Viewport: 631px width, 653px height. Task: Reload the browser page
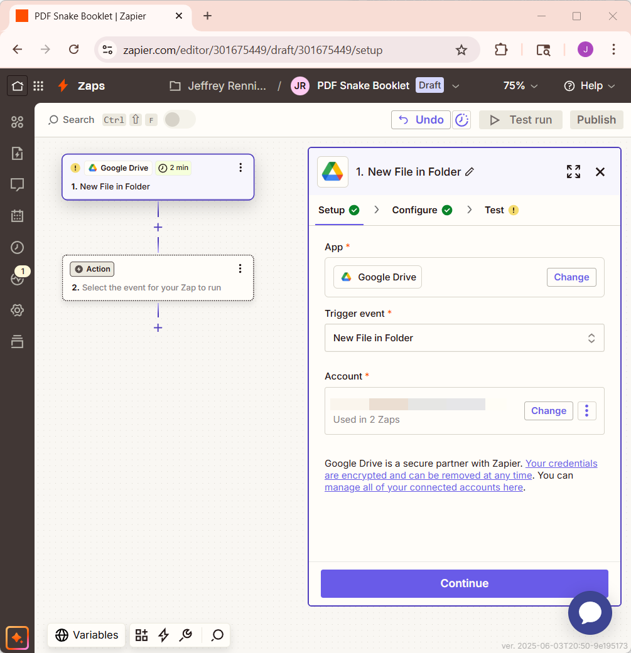coord(73,50)
